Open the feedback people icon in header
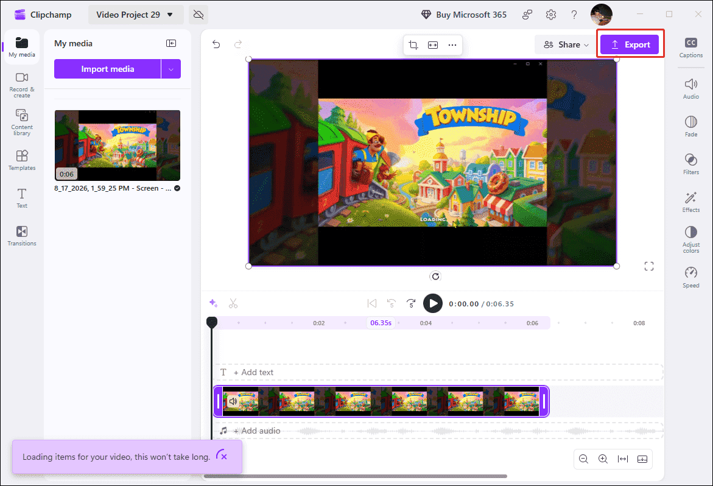This screenshot has height=486, width=713. coord(527,15)
